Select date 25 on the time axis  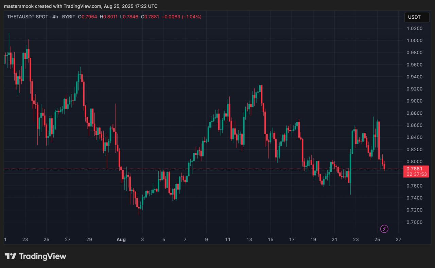(x=377, y=240)
